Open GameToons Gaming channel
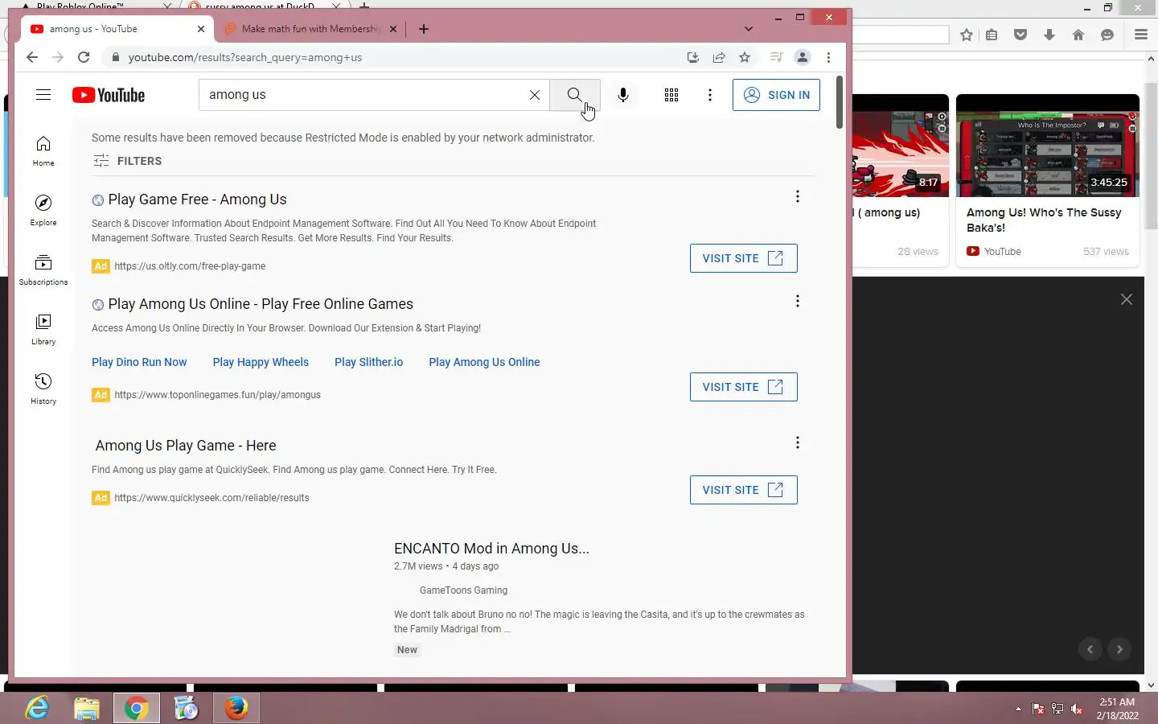 (x=463, y=590)
